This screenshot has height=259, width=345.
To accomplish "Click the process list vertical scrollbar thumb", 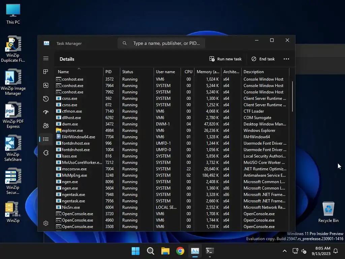I will pos(292,96).
